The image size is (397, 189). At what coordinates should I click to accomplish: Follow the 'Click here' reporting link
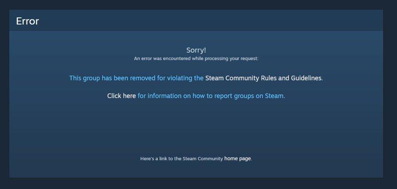(x=122, y=96)
